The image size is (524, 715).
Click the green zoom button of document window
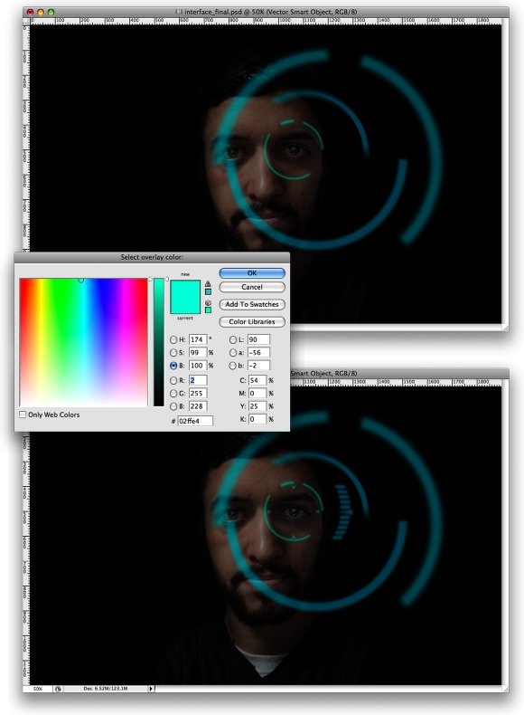tap(51, 12)
